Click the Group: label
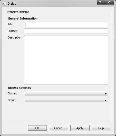Image resolution: width=116 pixels, height=136 pixels. (12, 100)
